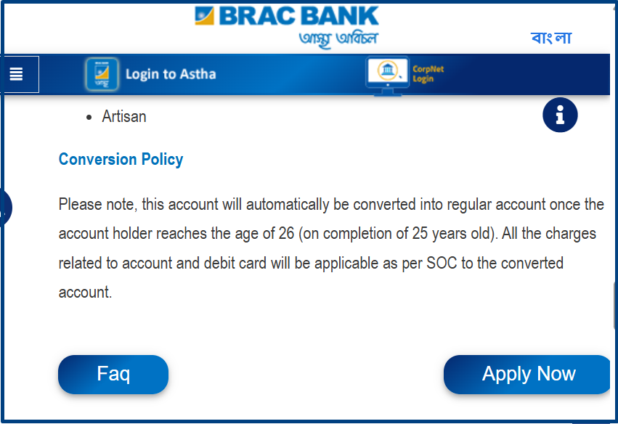Click the CorpNet monitor icon

(386, 74)
